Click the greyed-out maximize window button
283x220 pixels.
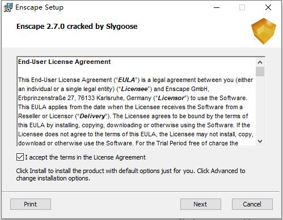242,7
